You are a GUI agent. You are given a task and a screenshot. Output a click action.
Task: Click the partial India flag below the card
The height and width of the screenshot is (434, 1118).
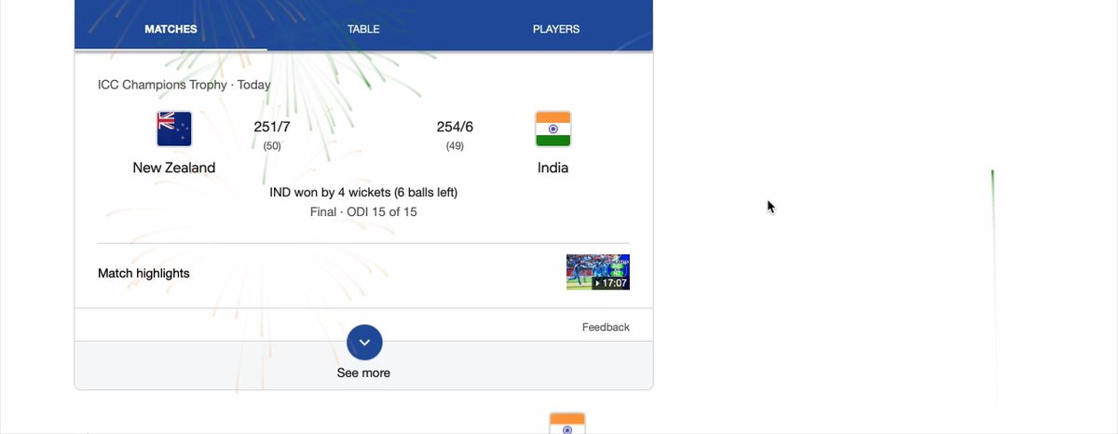coord(567,423)
